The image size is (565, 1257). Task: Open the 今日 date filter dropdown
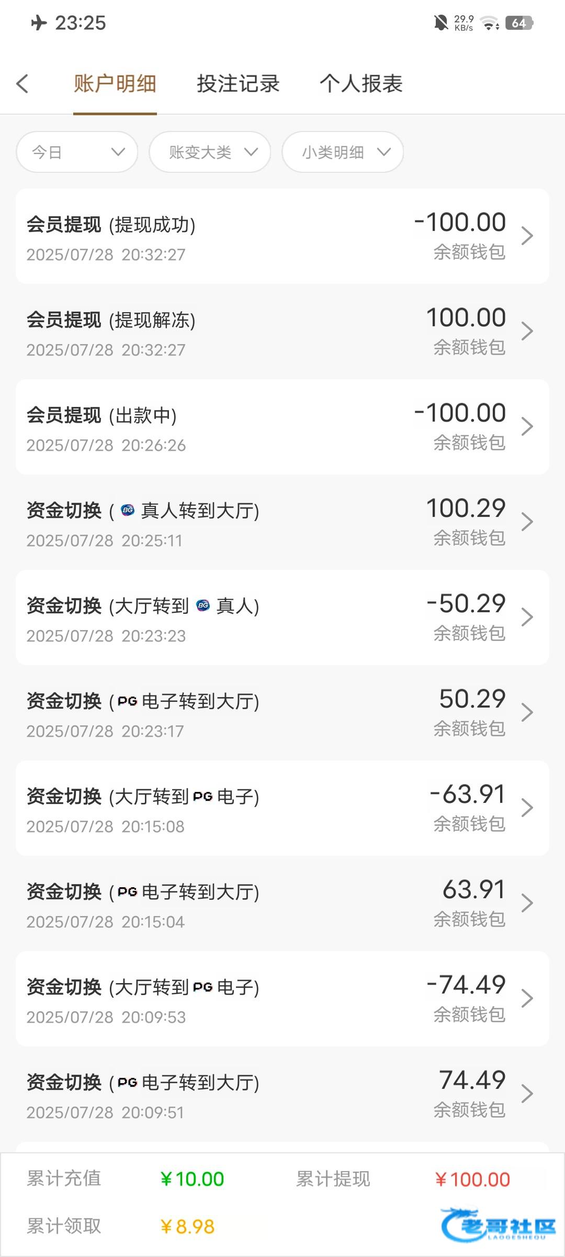point(77,152)
